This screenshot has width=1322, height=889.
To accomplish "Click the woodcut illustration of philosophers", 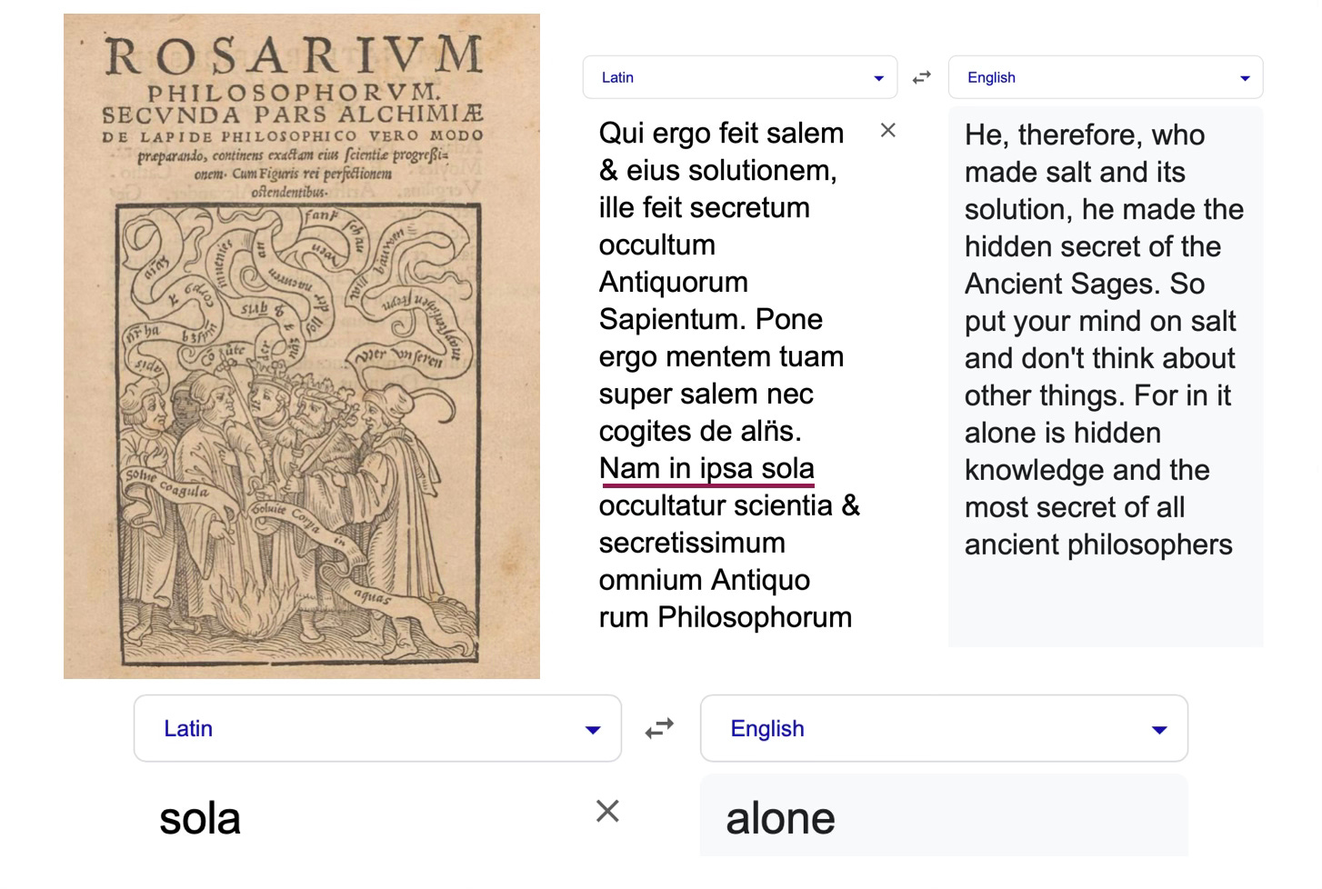I will (299, 436).
